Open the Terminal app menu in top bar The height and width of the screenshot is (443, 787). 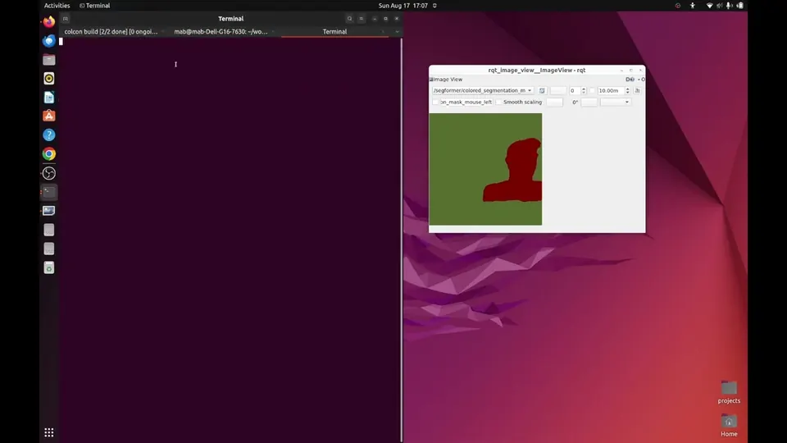coord(94,6)
